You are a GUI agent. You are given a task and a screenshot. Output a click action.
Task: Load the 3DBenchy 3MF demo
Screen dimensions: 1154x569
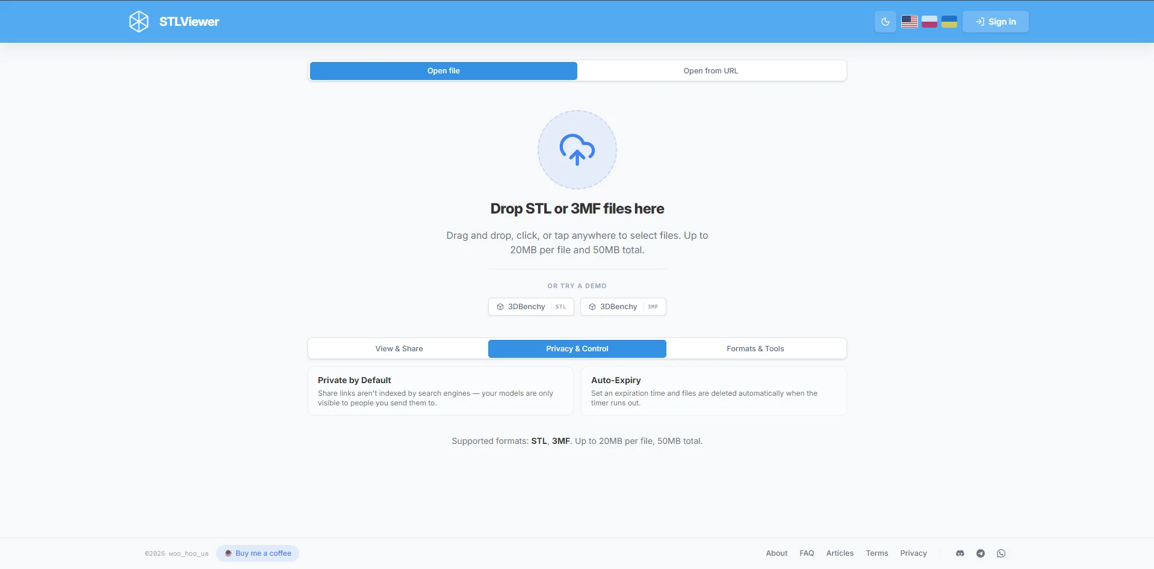pyautogui.click(x=623, y=307)
